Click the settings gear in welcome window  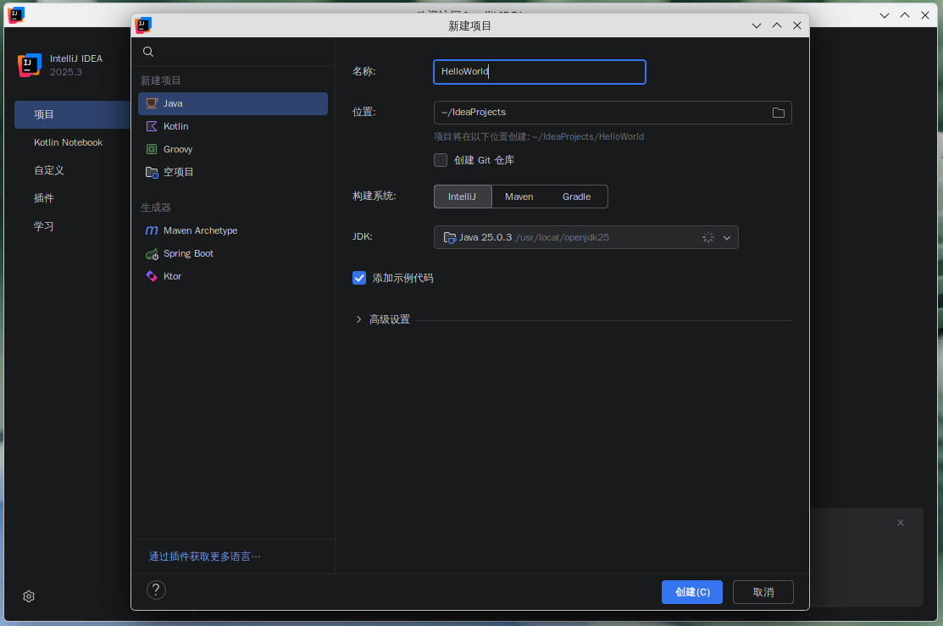(x=29, y=596)
